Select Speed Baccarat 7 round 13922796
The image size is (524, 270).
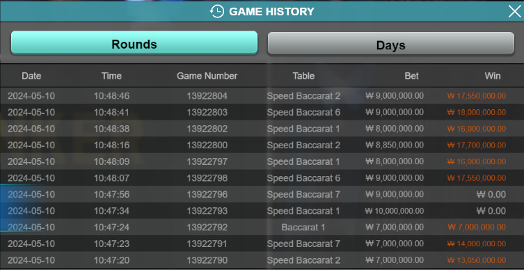(x=262, y=194)
